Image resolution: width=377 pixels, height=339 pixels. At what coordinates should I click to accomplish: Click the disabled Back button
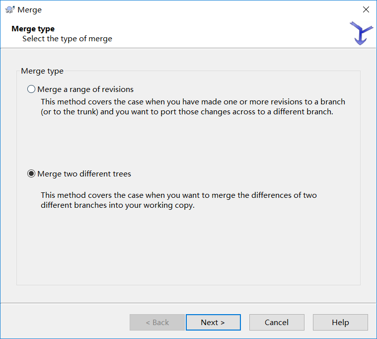(x=157, y=322)
